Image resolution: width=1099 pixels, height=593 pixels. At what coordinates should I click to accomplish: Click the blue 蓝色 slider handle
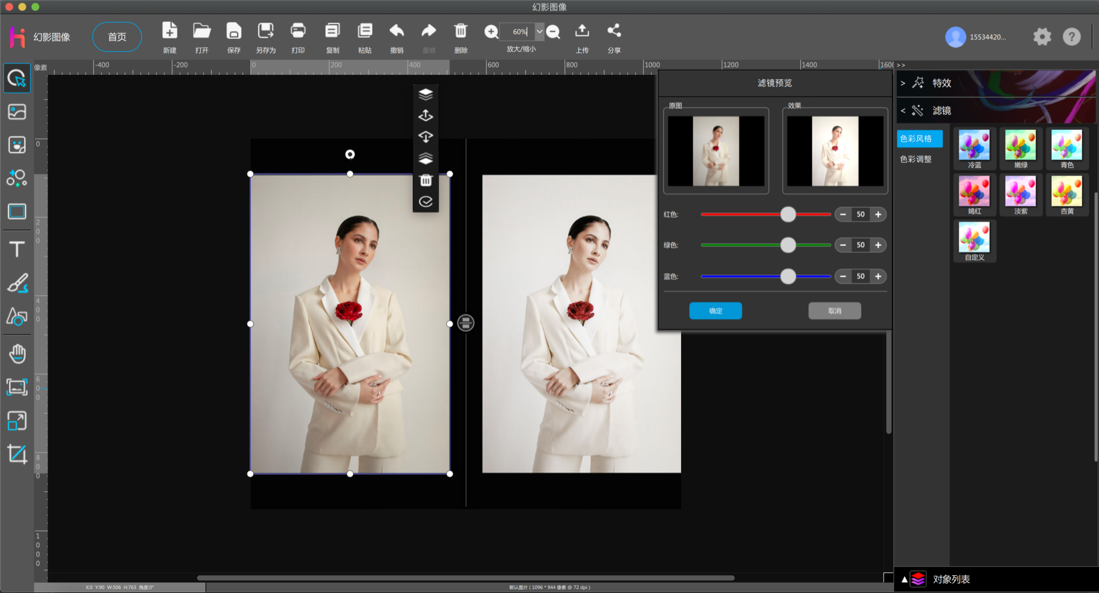pyautogui.click(x=788, y=277)
